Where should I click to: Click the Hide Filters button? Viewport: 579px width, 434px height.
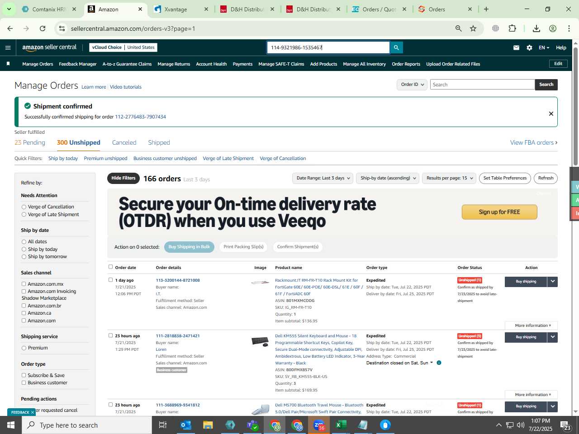coord(123,178)
